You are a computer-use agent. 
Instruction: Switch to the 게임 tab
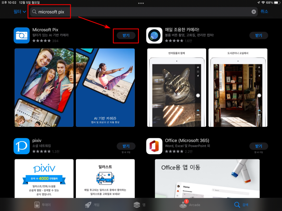pyautogui.click(x=92, y=205)
